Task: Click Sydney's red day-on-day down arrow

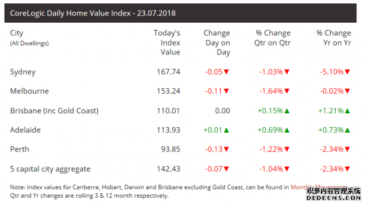Action: pyautogui.click(x=226, y=72)
